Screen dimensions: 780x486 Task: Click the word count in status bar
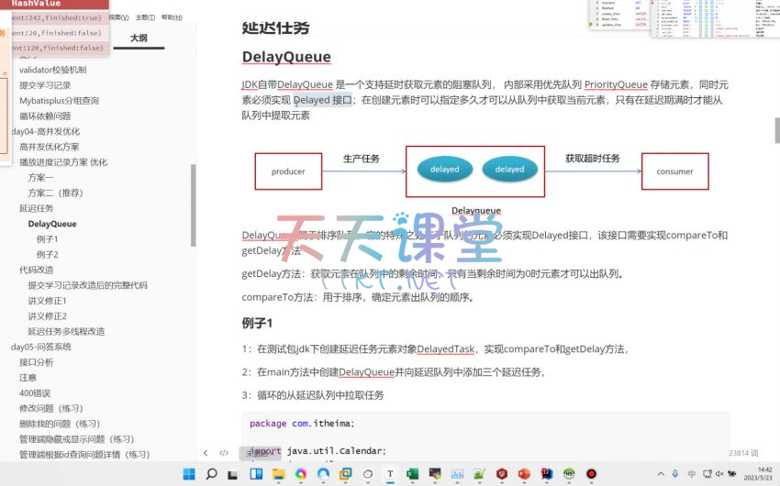click(x=742, y=453)
